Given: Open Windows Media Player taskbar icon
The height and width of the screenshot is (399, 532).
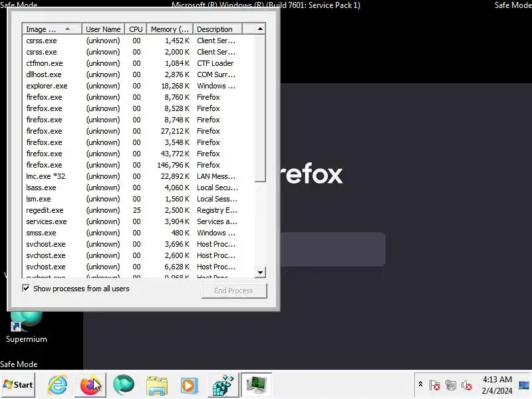Looking at the screenshot, I should coord(190,386).
